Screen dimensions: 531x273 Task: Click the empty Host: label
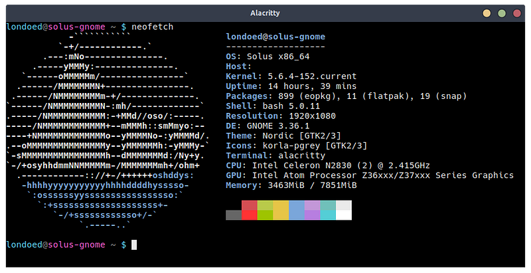tap(239, 66)
